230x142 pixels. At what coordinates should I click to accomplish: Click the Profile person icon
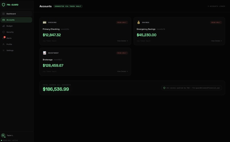(3, 44)
